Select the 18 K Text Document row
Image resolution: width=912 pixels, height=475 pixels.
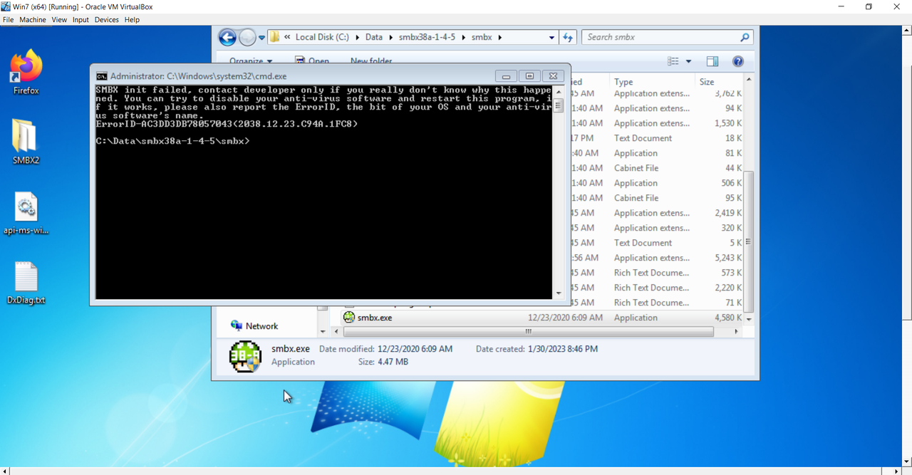657,138
